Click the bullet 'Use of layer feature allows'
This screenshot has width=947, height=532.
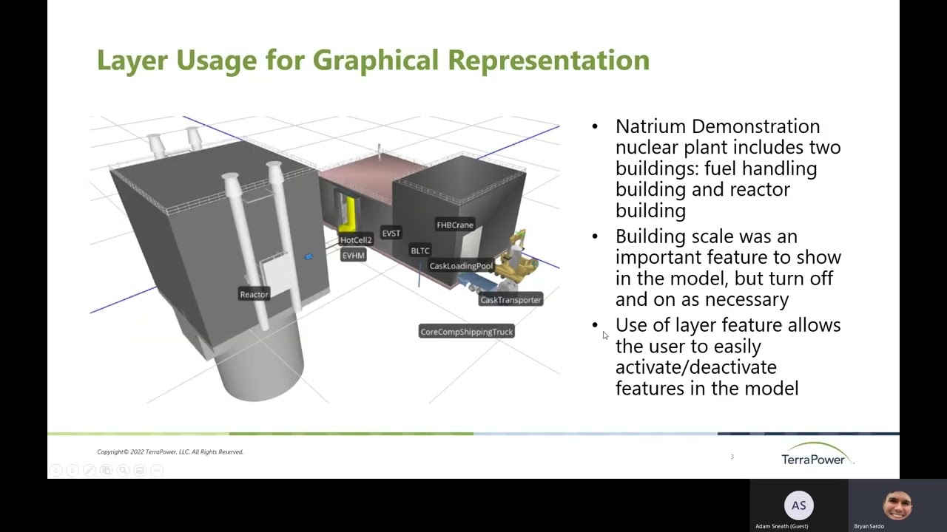coord(728,356)
